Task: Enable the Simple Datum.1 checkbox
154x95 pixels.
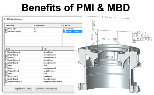Action: pyautogui.click(x=6, y=52)
